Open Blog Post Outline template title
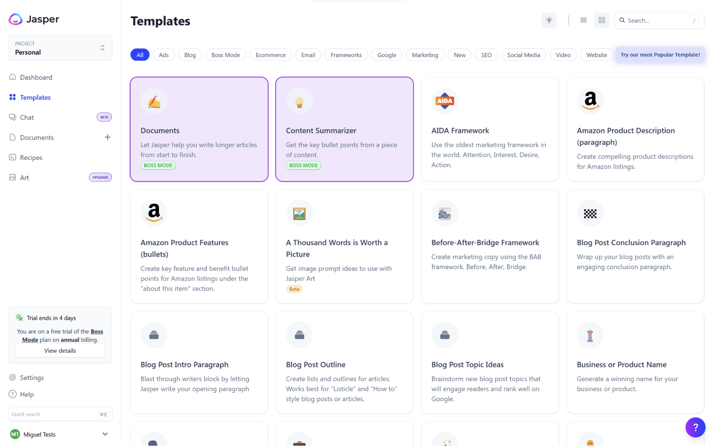The width and height of the screenshot is (714, 446). click(x=315, y=364)
